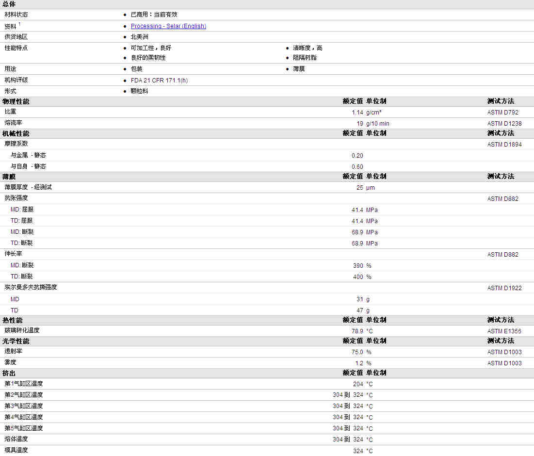
Task: Select TD elongation value 400
Action: 358,277
